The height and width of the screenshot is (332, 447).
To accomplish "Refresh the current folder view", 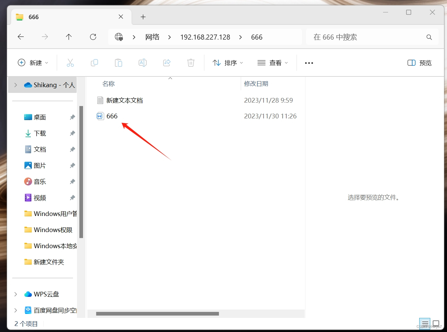I will pos(93,37).
